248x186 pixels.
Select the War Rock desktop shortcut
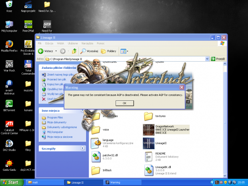tap(9, 66)
